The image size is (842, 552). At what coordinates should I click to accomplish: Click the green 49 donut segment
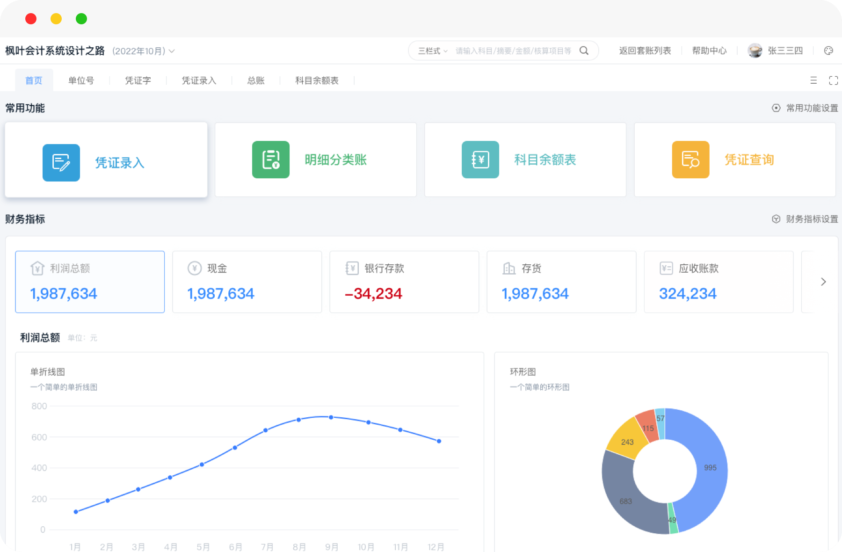(673, 519)
